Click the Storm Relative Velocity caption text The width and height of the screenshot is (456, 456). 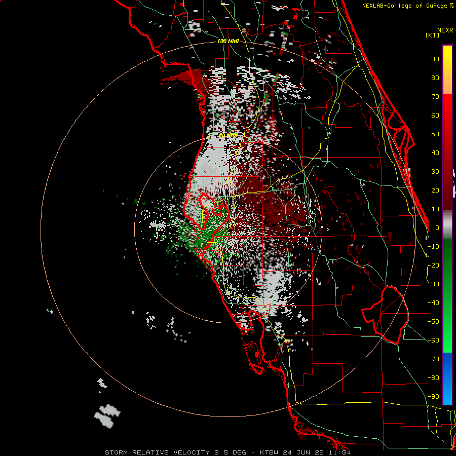click(227, 452)
